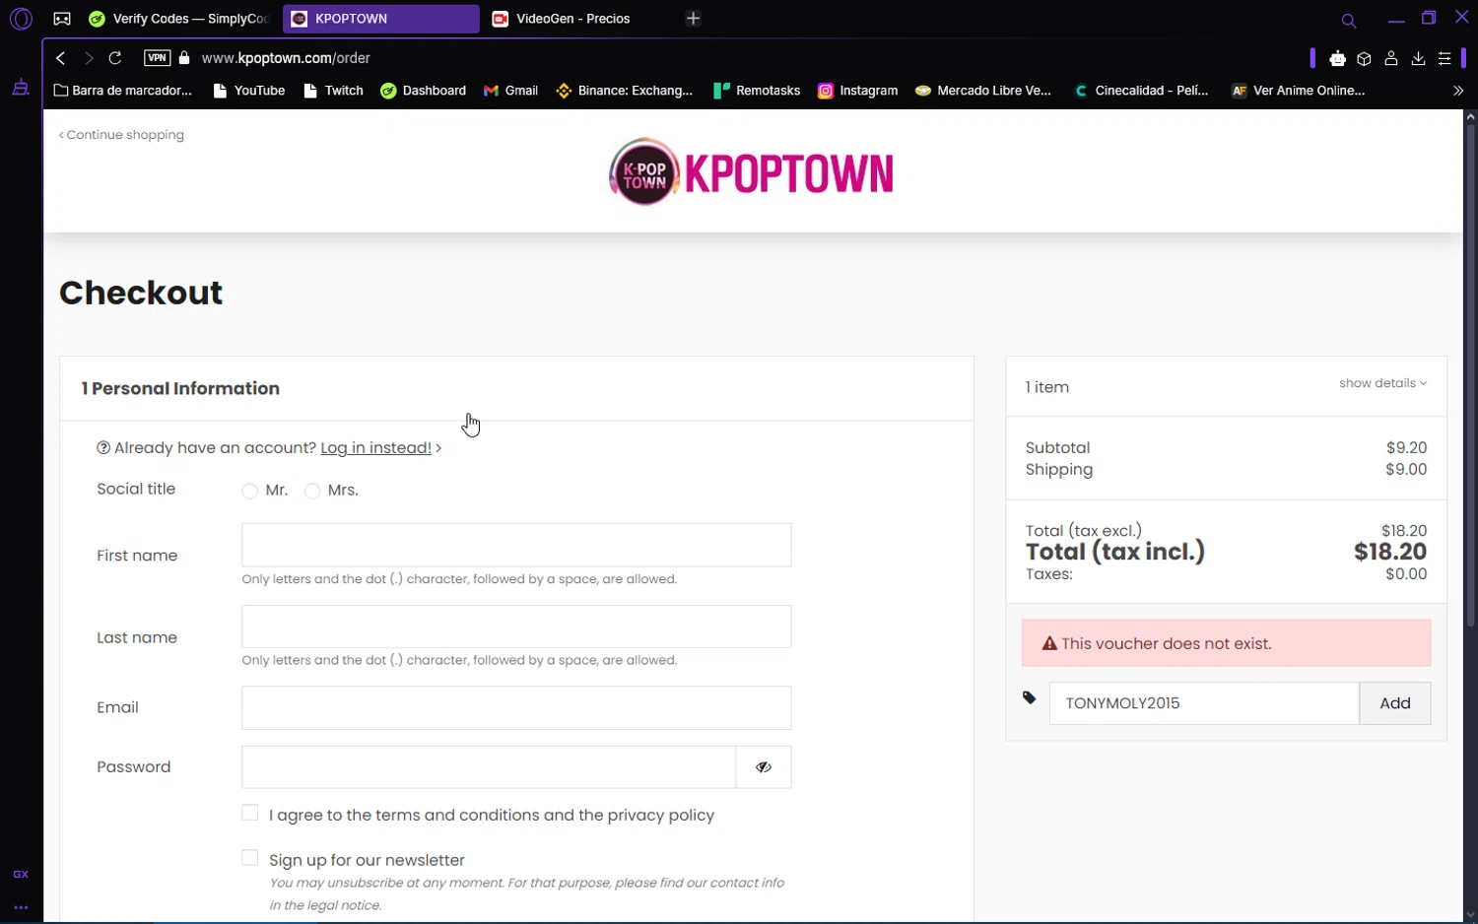Open the Instagram bookmark
The height and width of the screenshot is (924, 1478).
858,91
